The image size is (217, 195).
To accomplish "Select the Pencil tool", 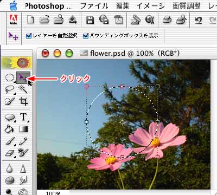I will click(23, 141).
